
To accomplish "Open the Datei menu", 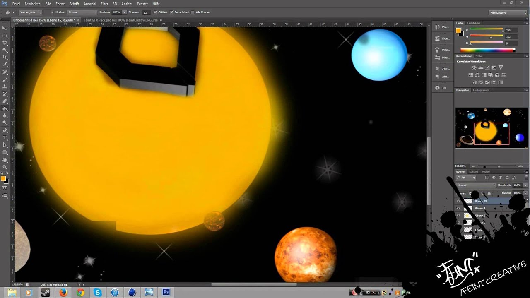I will (x=16, y=4).
